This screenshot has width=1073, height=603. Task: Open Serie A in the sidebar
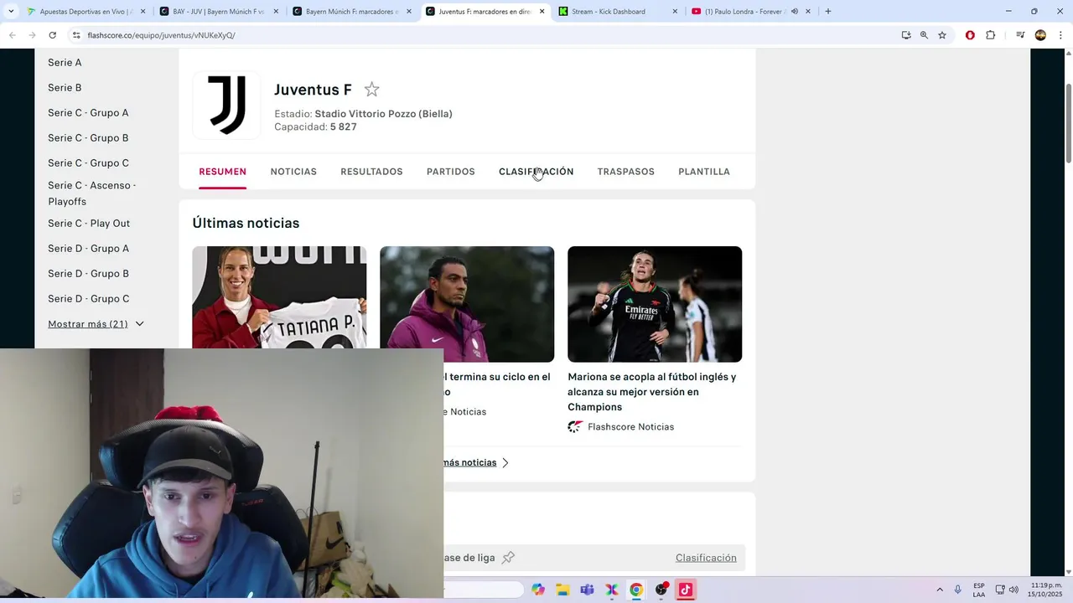pyautogui.click(x=65, y=63)
